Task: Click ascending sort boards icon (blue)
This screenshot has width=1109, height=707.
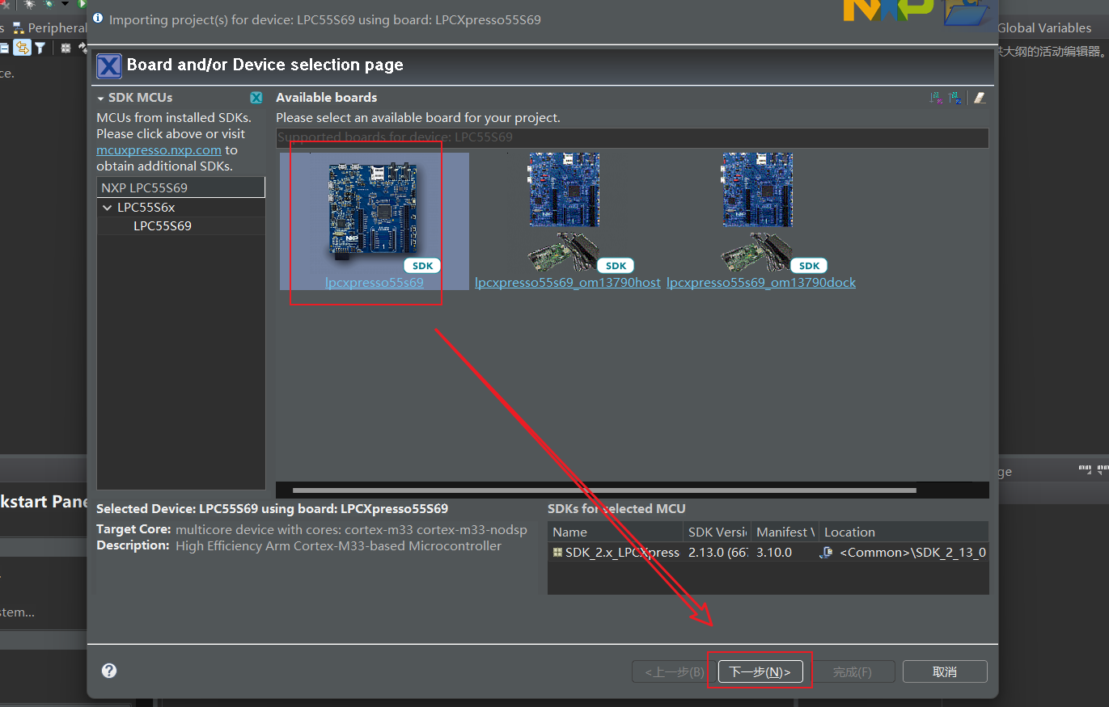Action: point(955,98)
